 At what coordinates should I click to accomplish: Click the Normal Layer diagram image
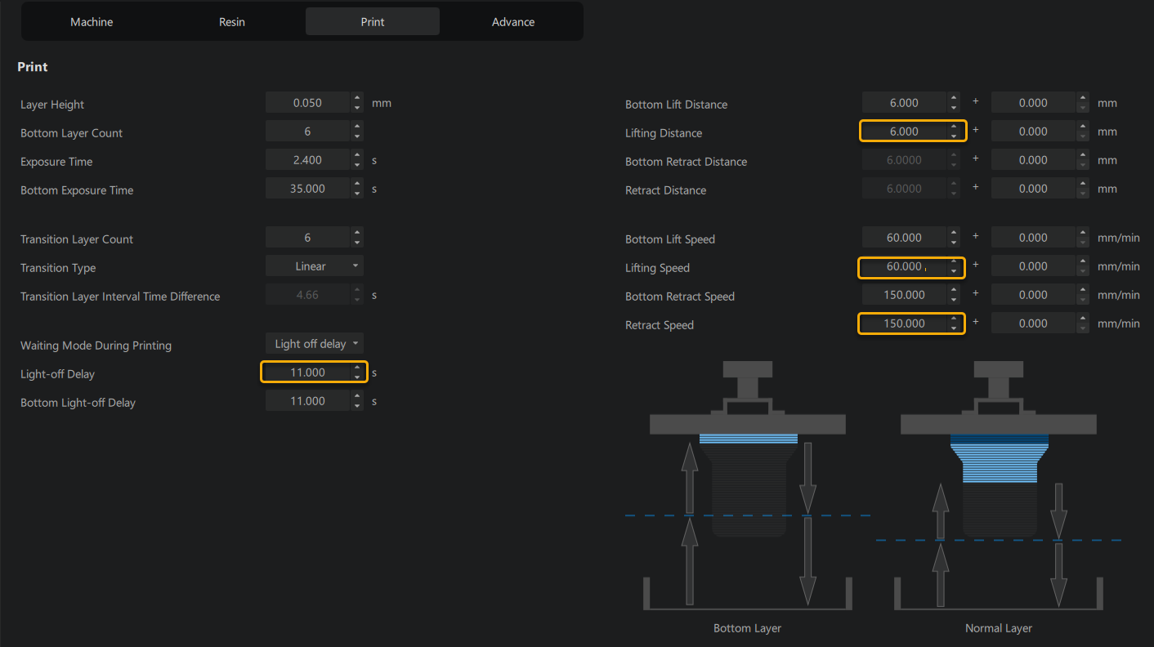[998, 486]
